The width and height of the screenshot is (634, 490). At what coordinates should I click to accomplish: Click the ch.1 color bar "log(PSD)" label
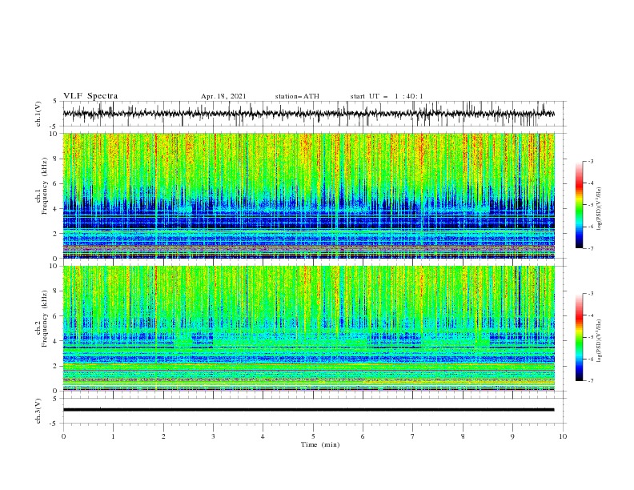tap(600, 209)
